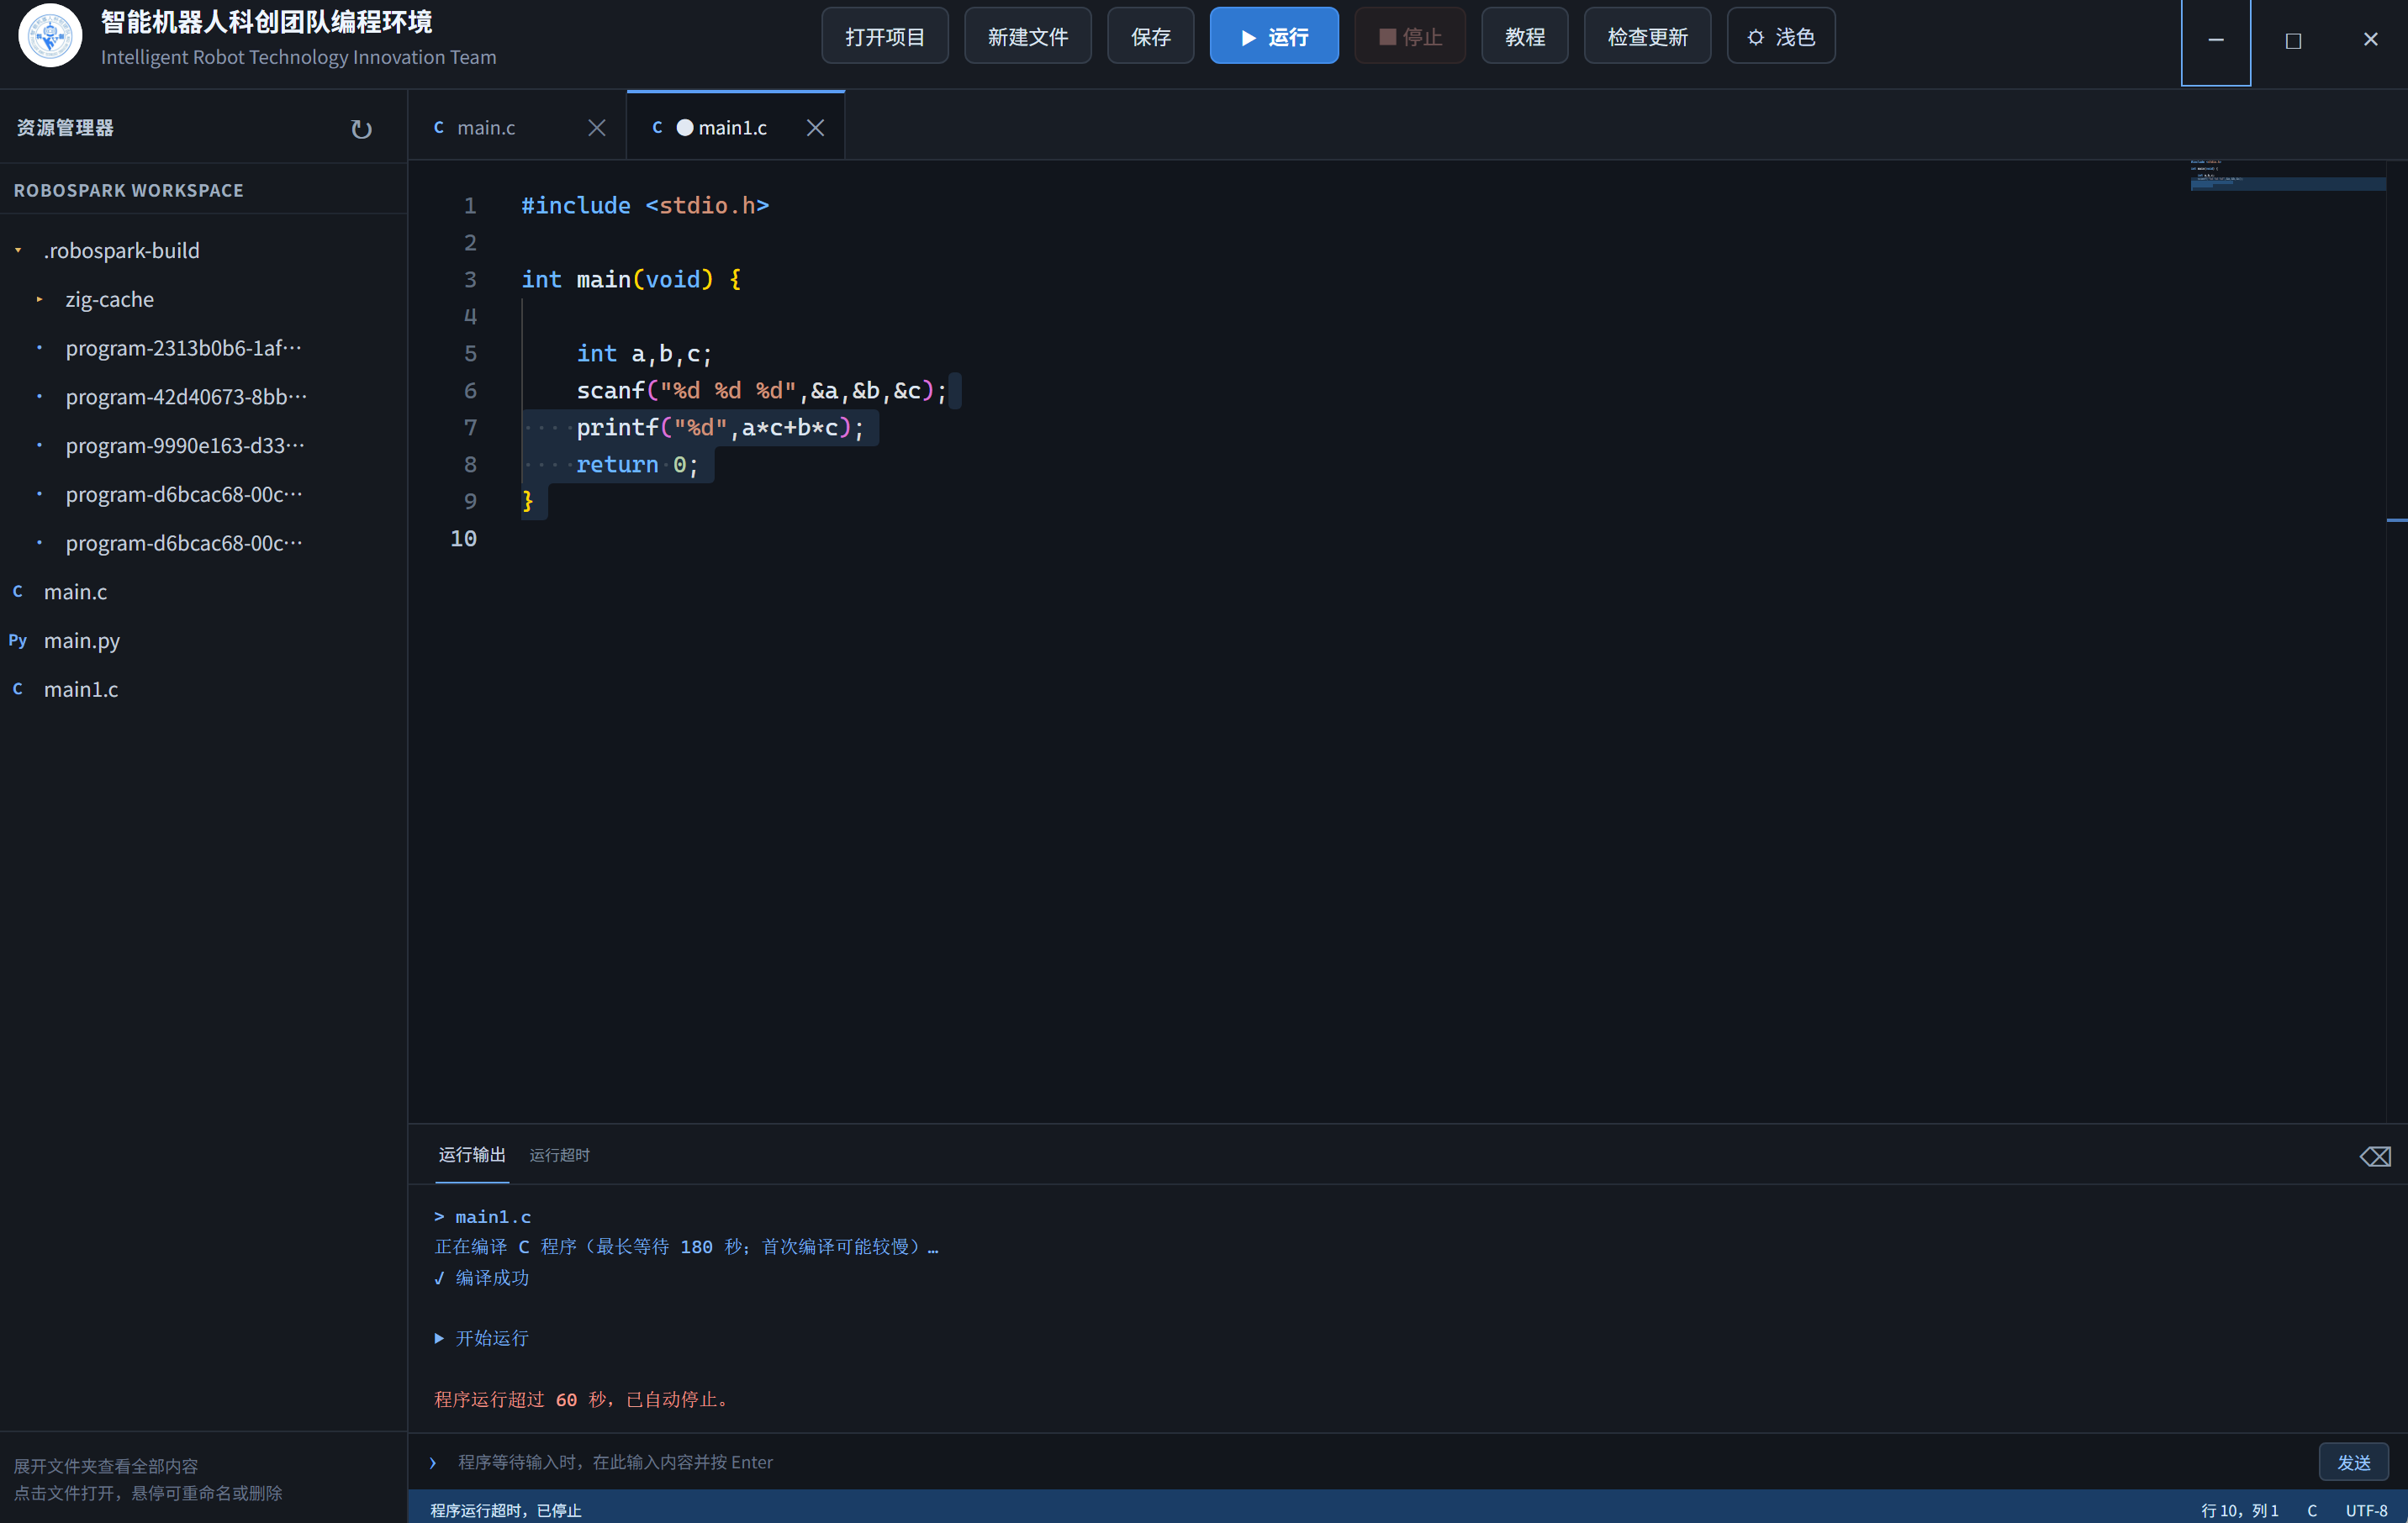Close the main1.c editor tab
This screenshot has height=1523, width=2408.
(815, 128)
